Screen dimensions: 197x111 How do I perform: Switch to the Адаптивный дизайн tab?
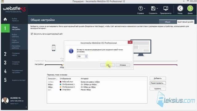coord(185,22)
